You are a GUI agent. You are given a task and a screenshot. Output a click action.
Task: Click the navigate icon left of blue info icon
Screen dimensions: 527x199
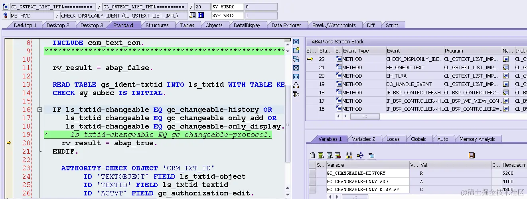(193, 16)
